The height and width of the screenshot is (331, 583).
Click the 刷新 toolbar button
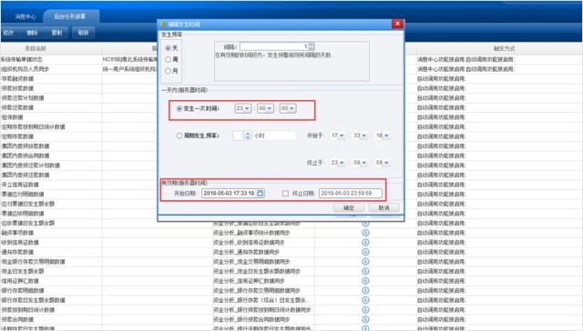(83, 33)
